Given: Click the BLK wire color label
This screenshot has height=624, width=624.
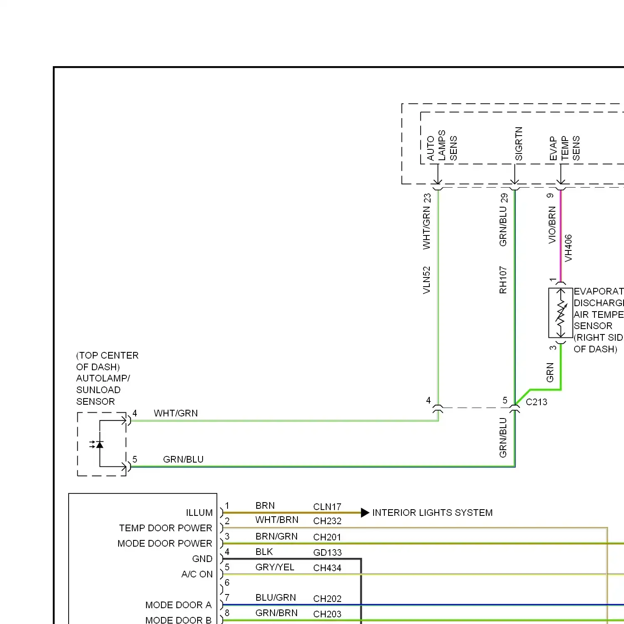Looking at the screenshot, I should click(264, 552).
